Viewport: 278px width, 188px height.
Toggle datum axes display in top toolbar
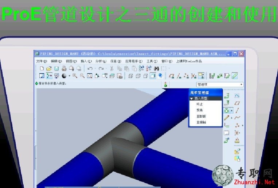(x=179, y=76)
